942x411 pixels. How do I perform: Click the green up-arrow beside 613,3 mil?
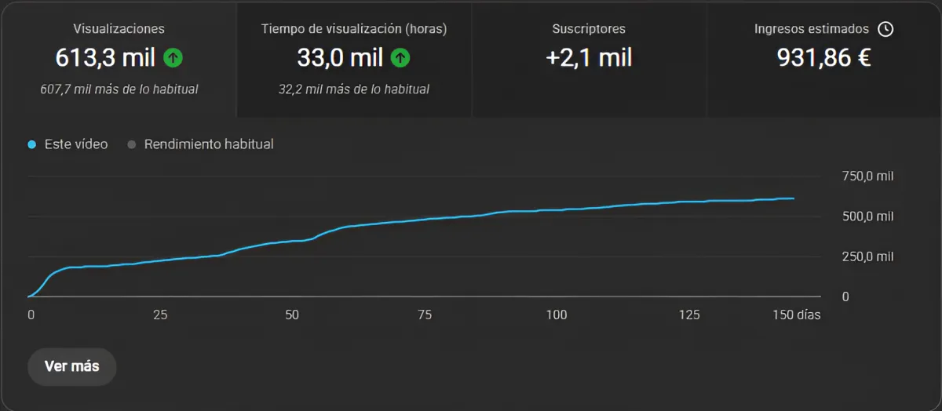pyautogui.click(x=173, y=57)
